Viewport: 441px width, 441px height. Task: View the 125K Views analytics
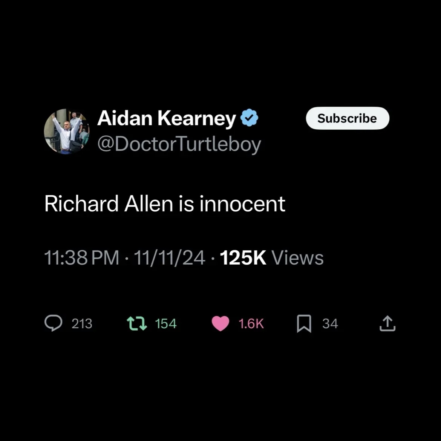[271, 257]
